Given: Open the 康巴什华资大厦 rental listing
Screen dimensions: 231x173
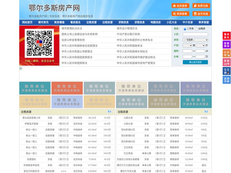Looking at the screenshot, I should tap(128, 171).
